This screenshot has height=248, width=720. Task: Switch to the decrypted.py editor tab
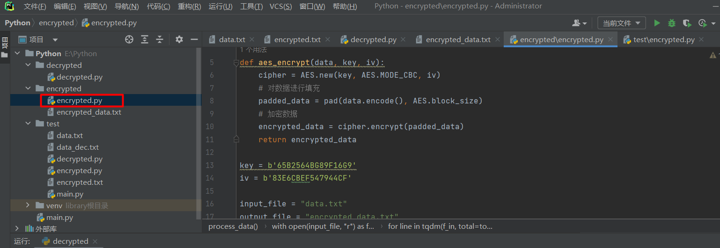[368, 39]
